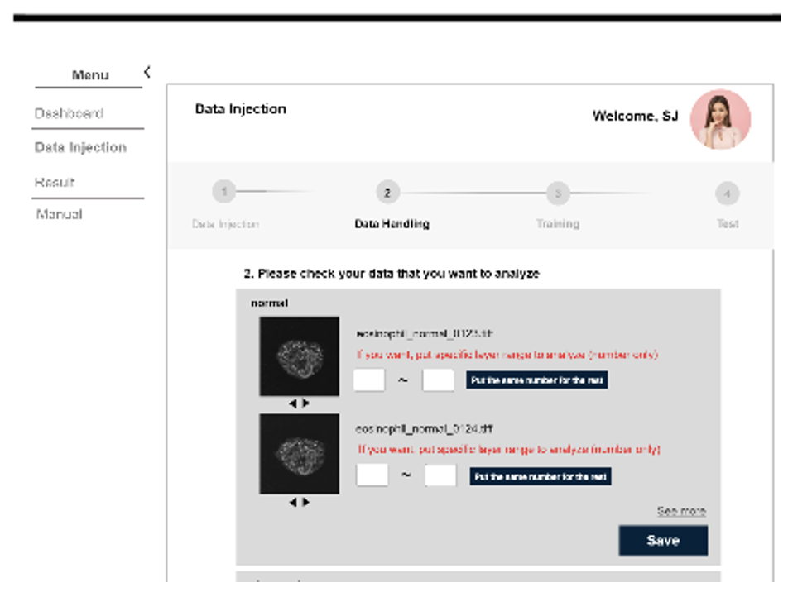
Task: Click the user profile avatar
Action: pos(720,119)
